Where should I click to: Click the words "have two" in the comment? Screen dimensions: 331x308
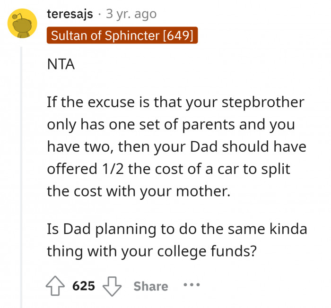pos(75,146)
